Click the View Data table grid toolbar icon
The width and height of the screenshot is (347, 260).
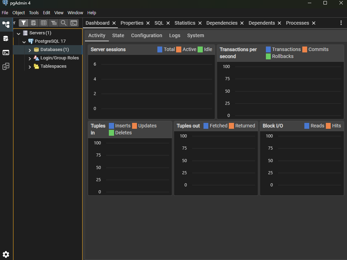click(44, 23)
